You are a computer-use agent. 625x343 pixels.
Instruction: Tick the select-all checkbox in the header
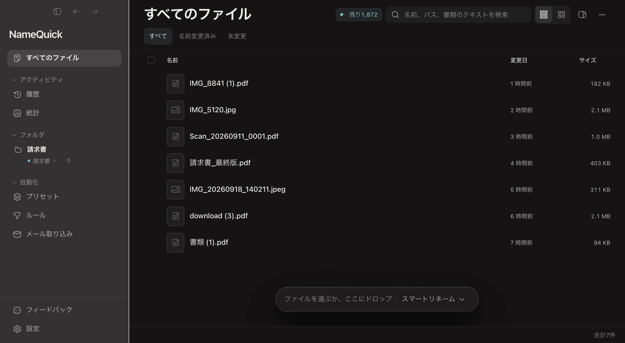click(151, 60)
